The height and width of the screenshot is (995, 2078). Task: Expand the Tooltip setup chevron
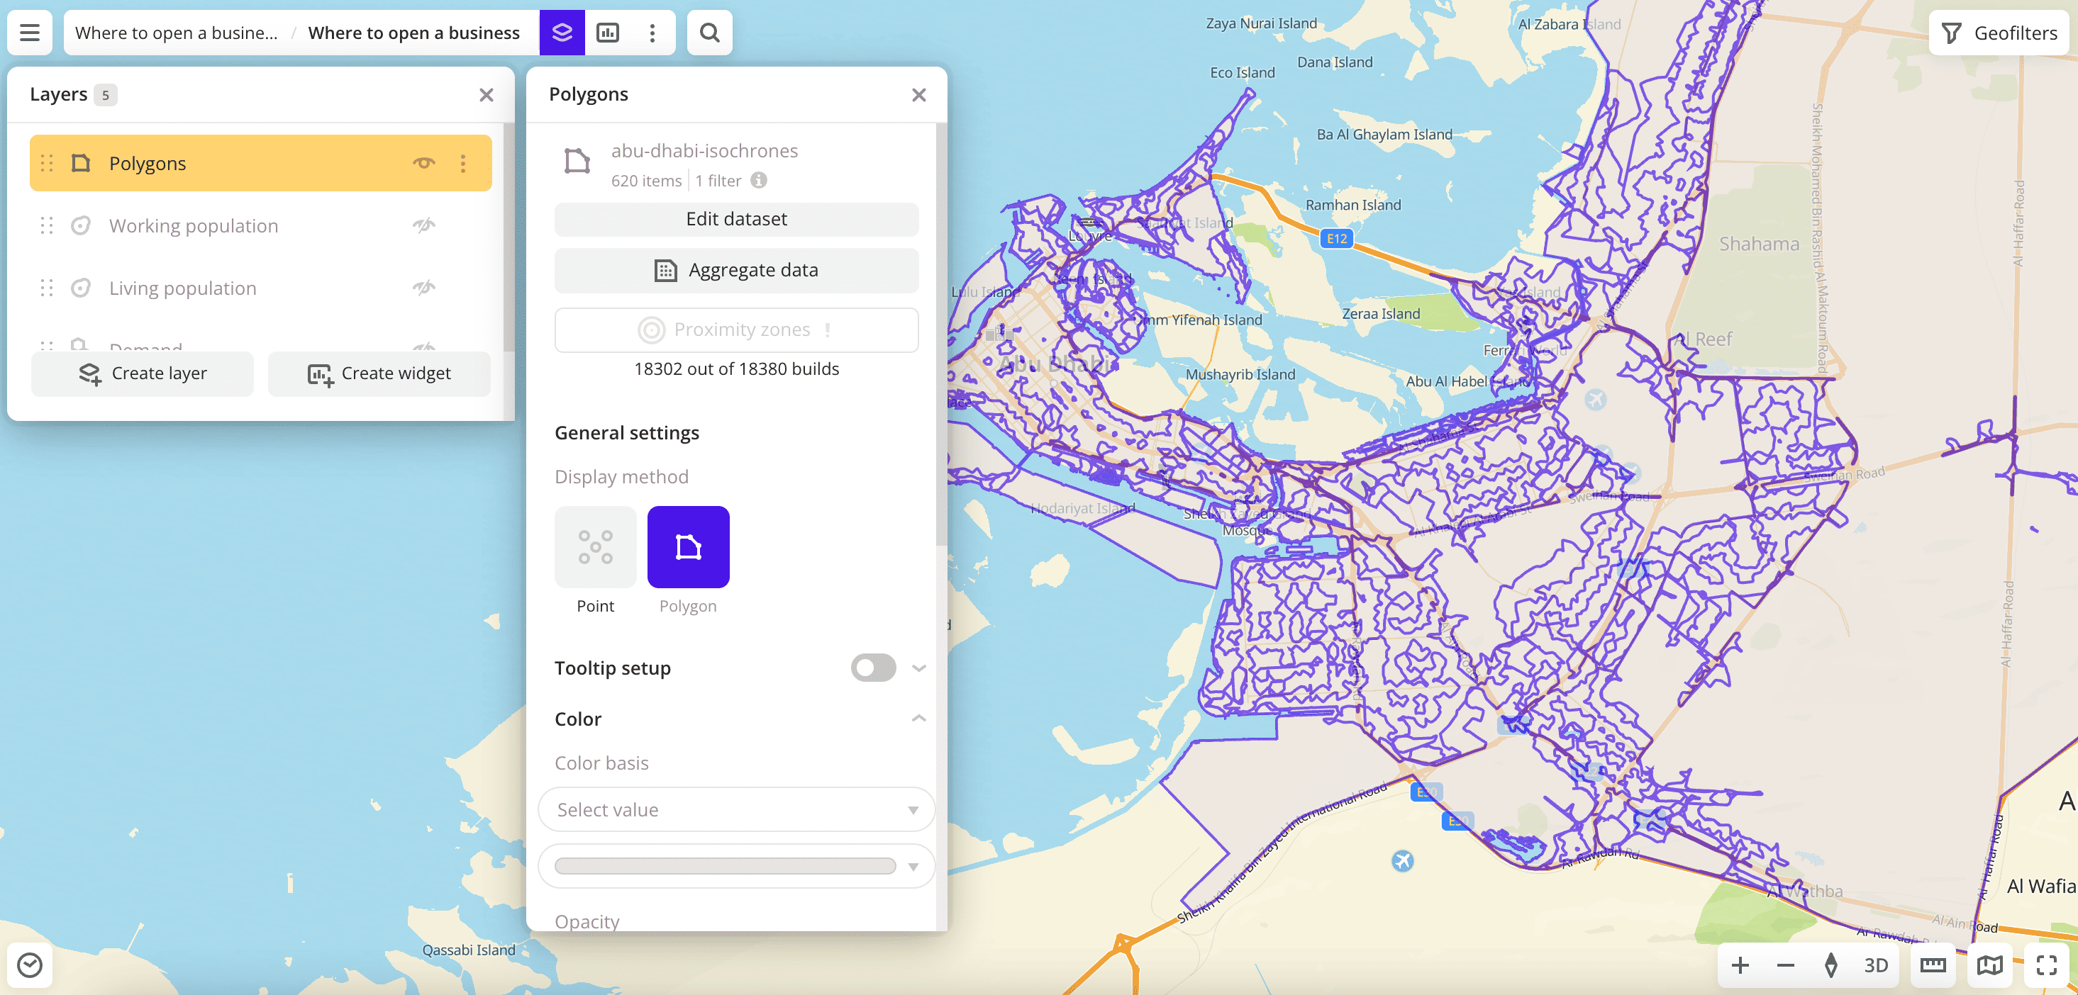(918, 668)
